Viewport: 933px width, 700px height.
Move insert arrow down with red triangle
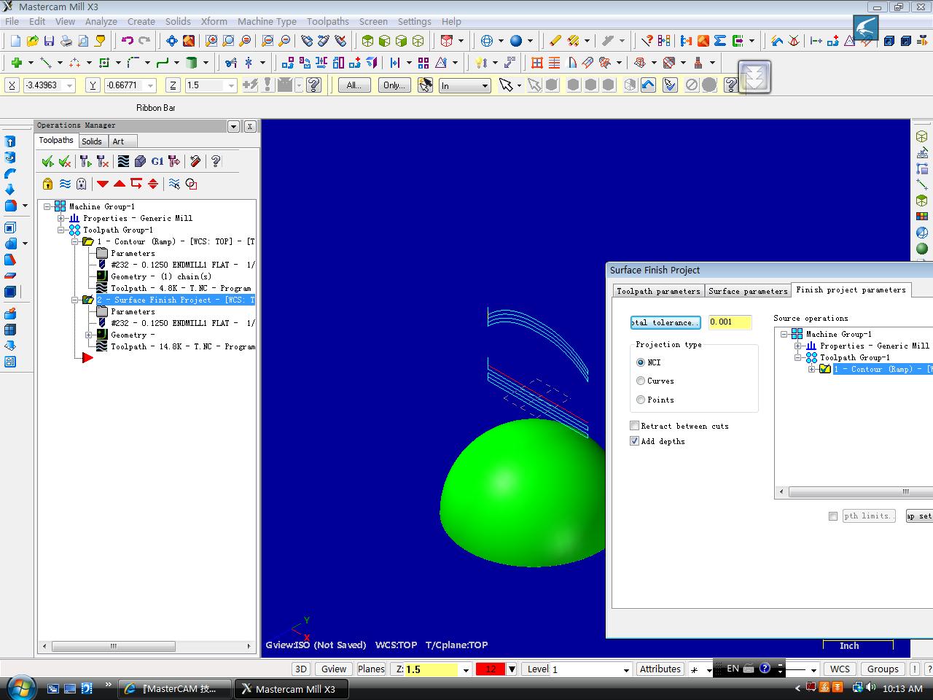click(103, 184)
